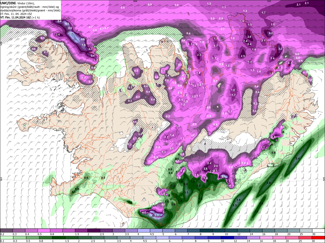Pick the red swatch at 30 in rain scale
Screen dimensions: 325x243
(318, 238)
